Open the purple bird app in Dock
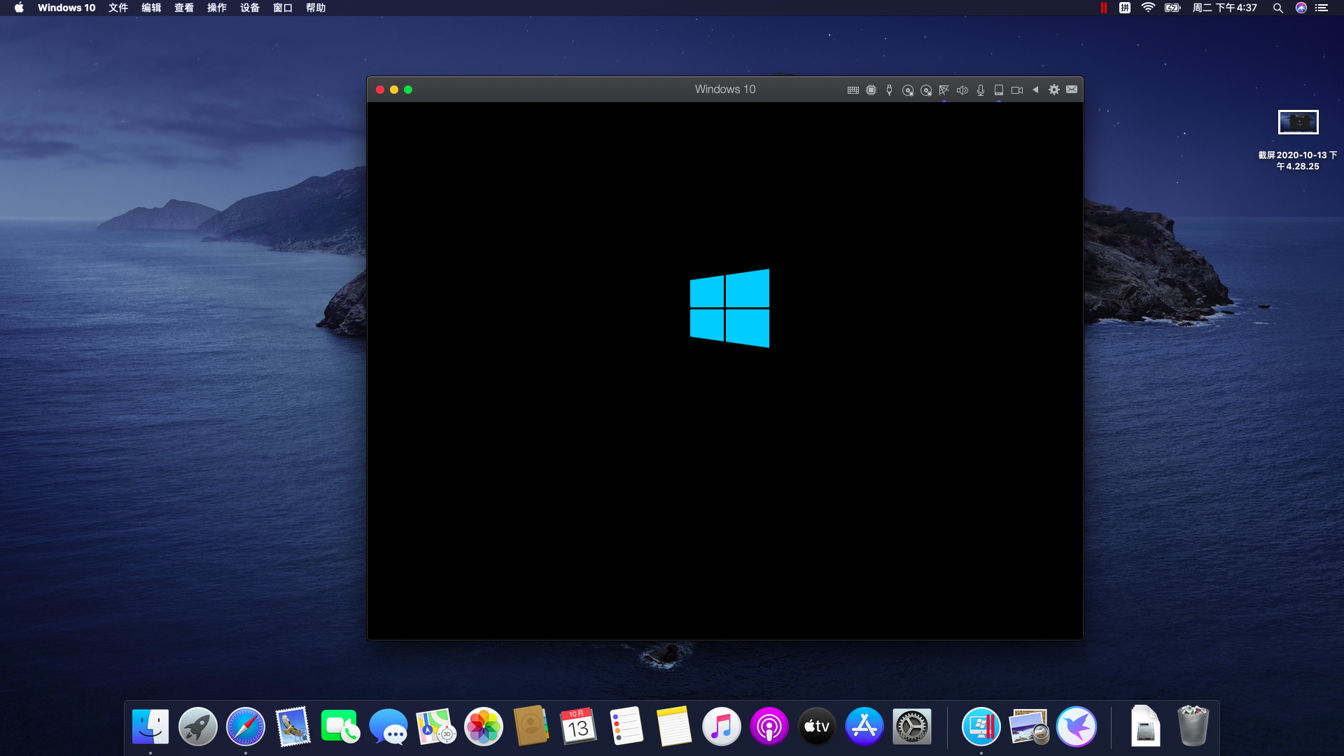Viewport: 1344px width, 756px height. coord(1077,727)
